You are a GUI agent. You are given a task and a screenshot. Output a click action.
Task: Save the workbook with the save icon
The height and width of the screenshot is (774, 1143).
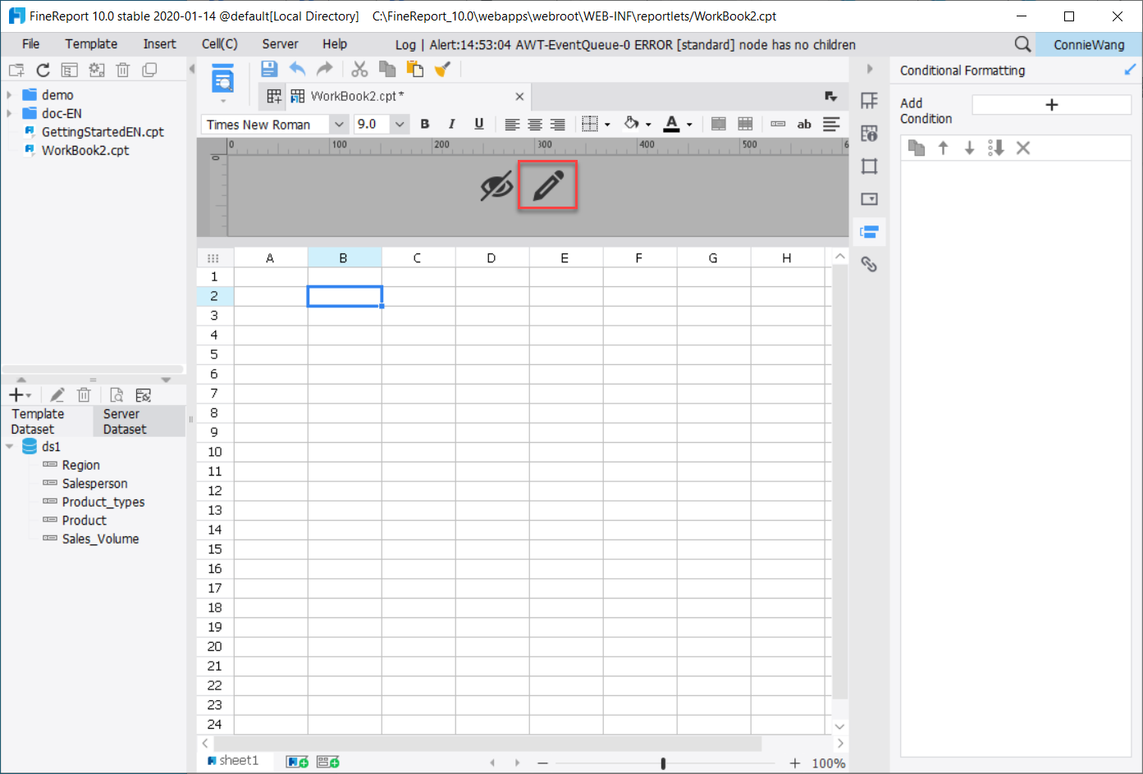[268, 69]
